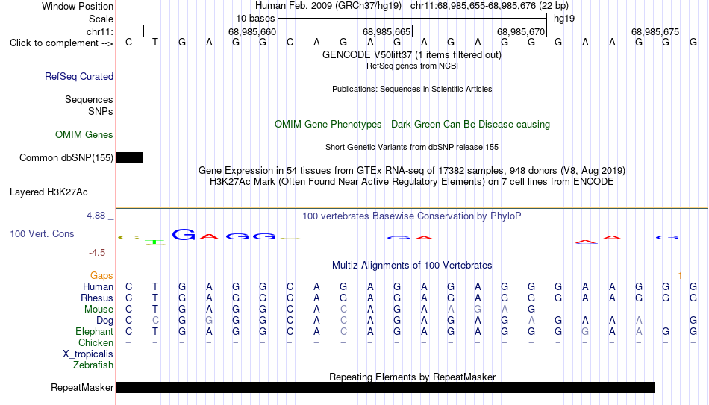
Task: Click the 10-base scale bar line
Action: 413,19
